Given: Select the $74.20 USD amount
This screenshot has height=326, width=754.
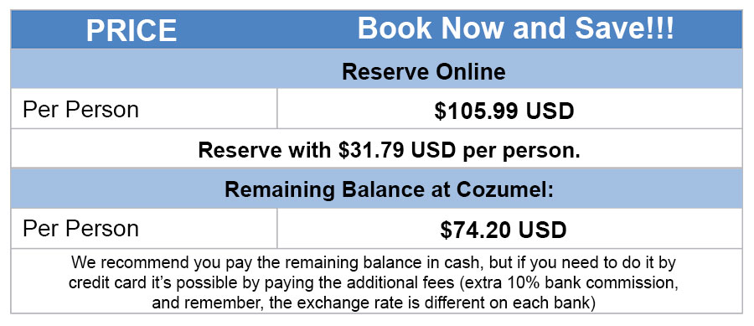Looking at the screenshot, I should click(x=504, y=230).
